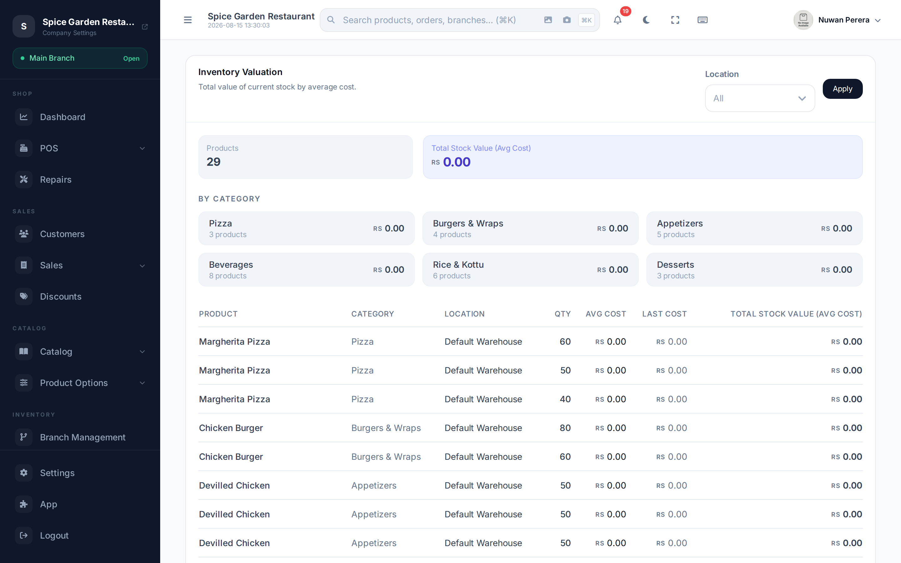
Task: Click the Main Branch Open selector
Action: point(80,58)
